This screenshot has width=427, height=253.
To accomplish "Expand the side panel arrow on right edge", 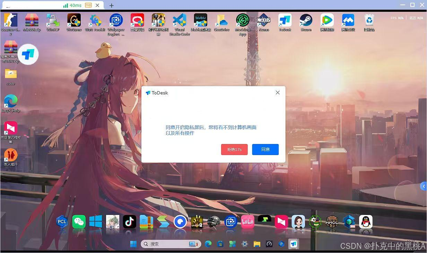I will pyautogui.click(x=423, y=186).
